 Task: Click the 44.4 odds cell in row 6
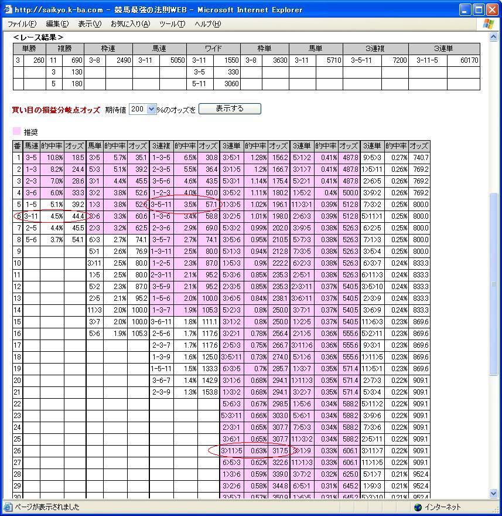coord(74,216)
